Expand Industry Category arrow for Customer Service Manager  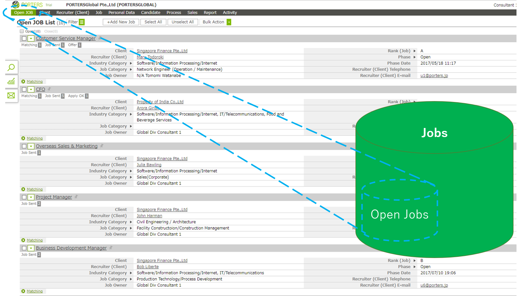[x=131, y=63]
